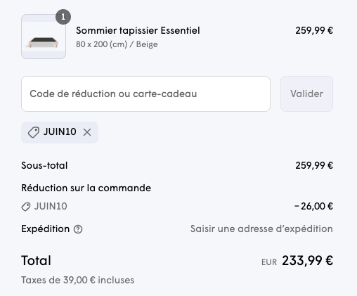The height and width of the screenshot is (296, 357).
Task: Select the JUIN10 applied code chip label
Action: 60,132
